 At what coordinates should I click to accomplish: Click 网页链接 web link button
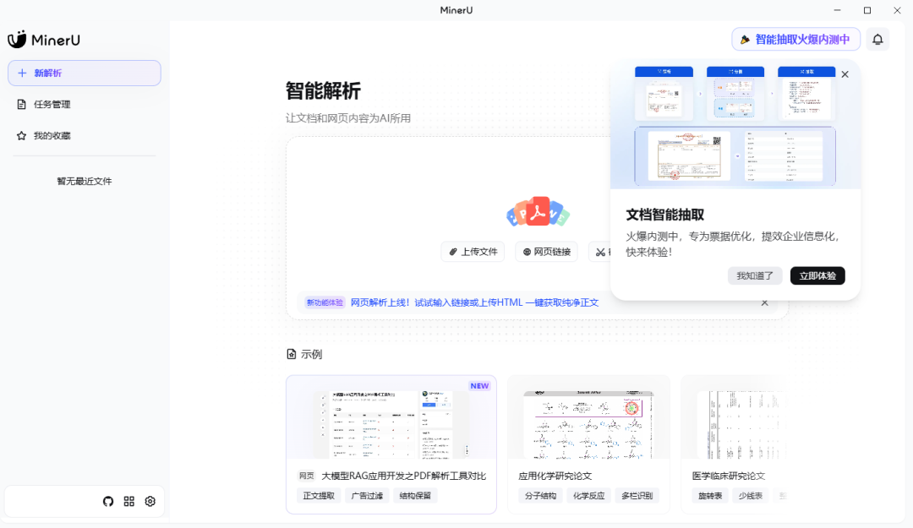coord(546,252)
